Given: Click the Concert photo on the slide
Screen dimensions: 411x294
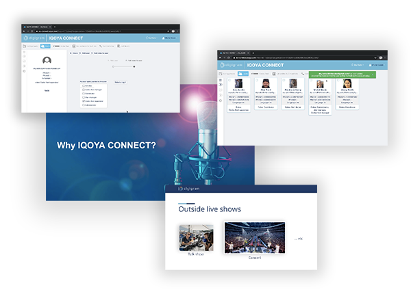Looking at the screenshot, I should pyautogui.click(x=255, y=238).
